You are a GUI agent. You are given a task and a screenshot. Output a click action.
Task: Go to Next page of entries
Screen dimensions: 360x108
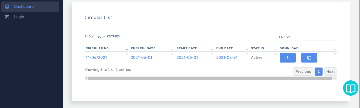pyautogui.click(x=330, y=72)
